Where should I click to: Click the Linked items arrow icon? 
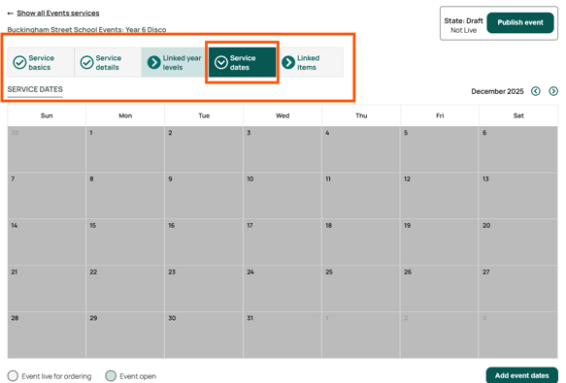pos(288,62)
